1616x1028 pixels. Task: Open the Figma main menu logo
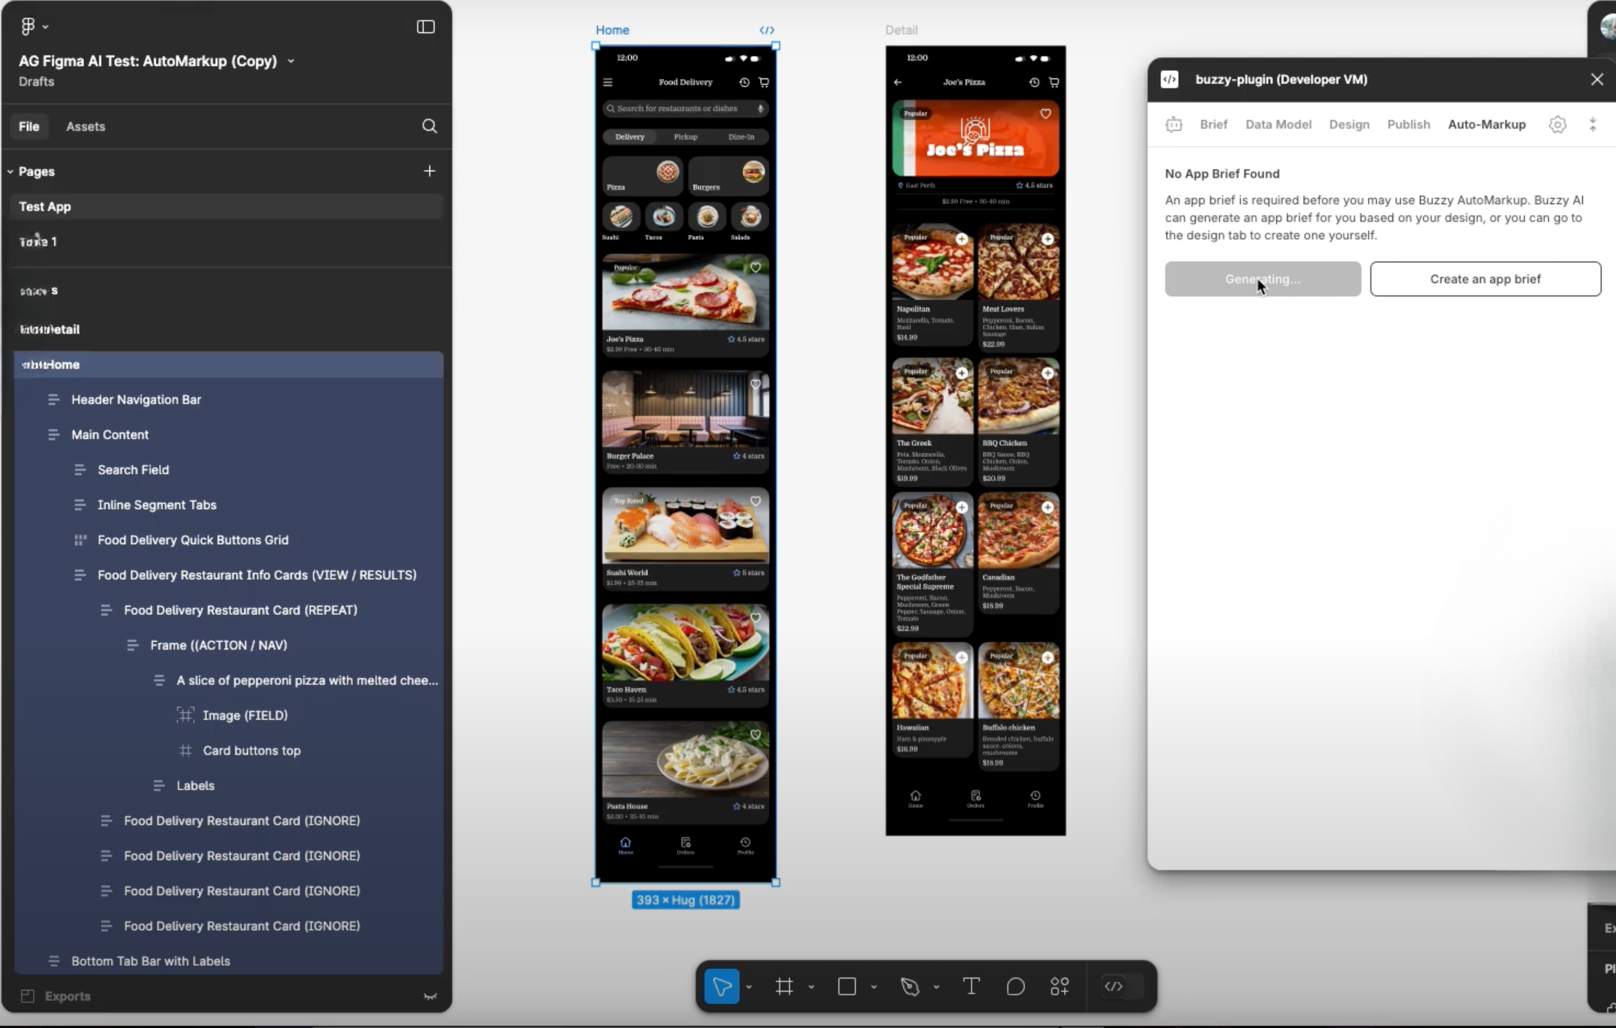coord(28,26)
